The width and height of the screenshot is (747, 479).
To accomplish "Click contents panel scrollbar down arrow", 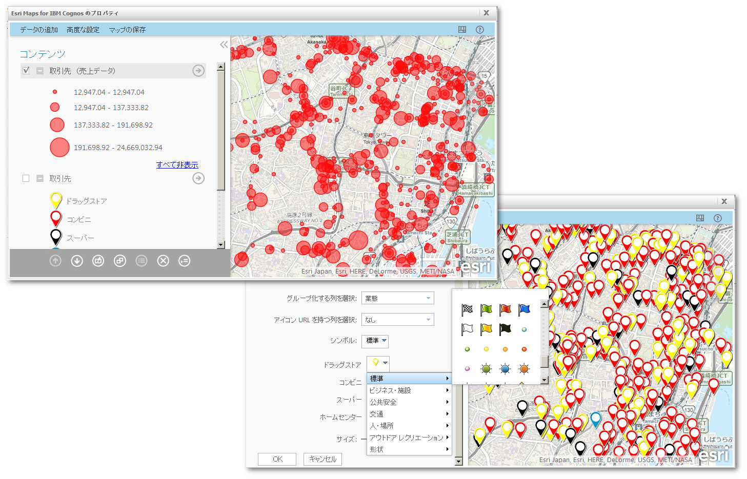I will [x=221, y=245].
